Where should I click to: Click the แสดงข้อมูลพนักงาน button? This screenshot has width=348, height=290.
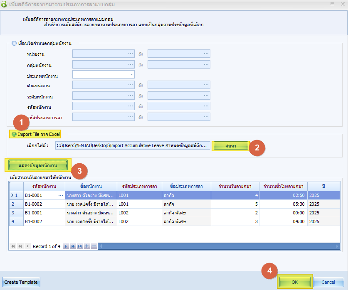pyautogui.click(x=38, y=165)
